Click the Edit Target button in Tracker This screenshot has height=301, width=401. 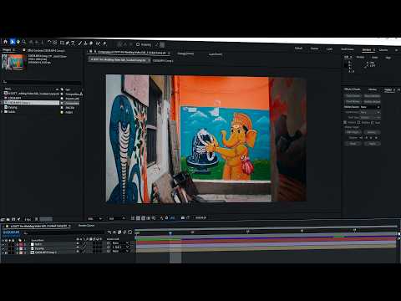[x=353, y=132]
